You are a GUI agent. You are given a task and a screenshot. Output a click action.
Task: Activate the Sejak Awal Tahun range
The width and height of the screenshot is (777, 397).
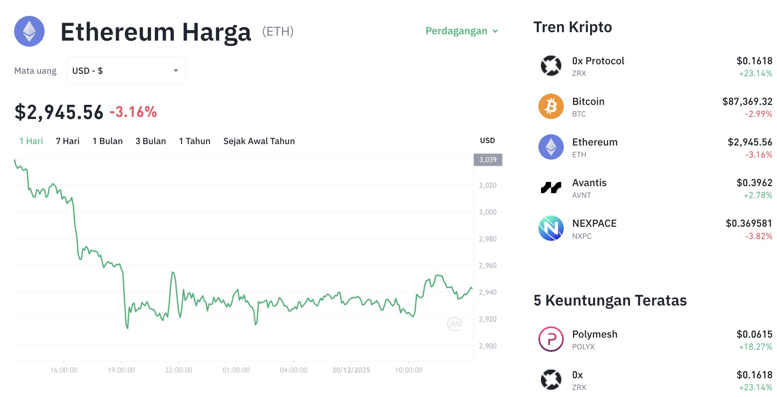259,141
